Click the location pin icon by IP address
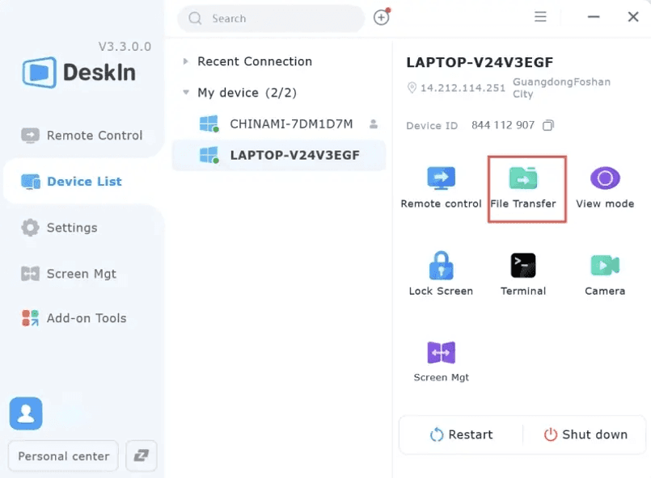 coord(412,87)
